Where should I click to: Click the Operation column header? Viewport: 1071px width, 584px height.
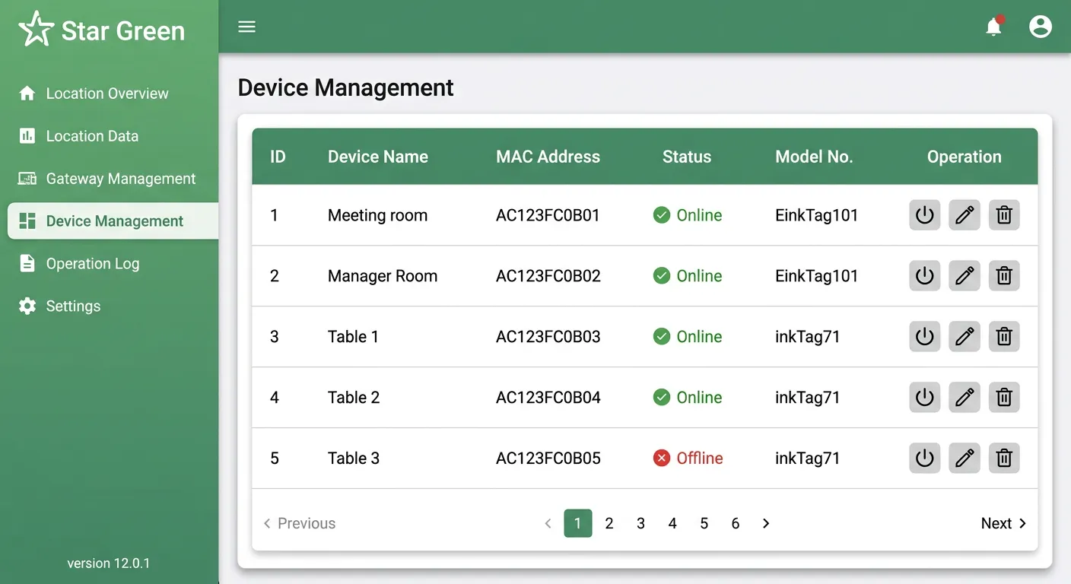pyautogui.click(x=965, y=157)
